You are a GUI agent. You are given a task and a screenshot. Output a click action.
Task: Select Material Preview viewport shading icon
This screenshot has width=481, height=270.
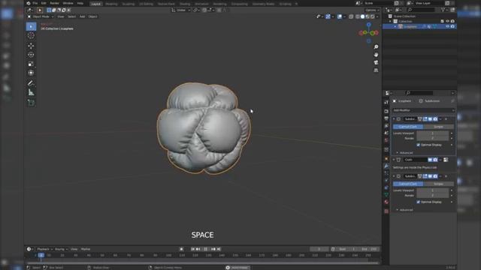click(368, 16)
